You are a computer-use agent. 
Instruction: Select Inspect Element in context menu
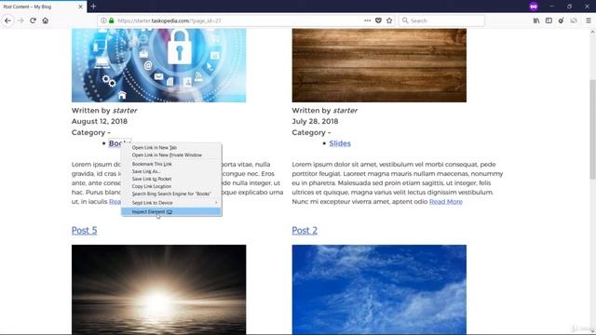[x=171, y=211]
